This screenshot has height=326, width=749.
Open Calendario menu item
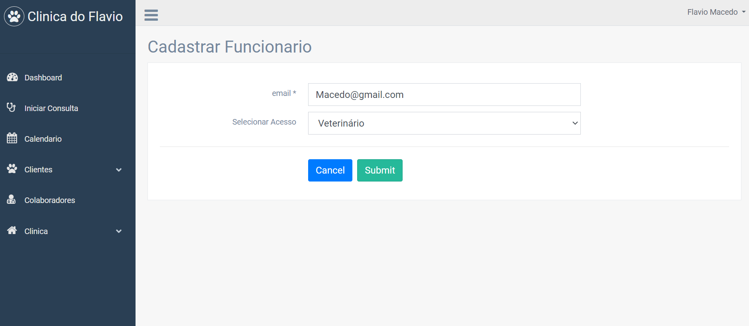[43, 139]
